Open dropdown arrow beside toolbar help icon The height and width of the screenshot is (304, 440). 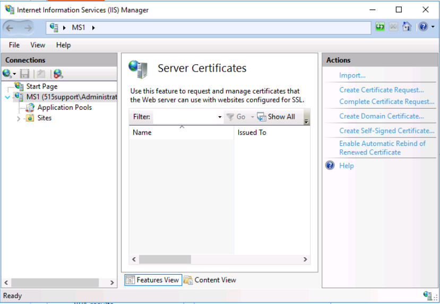433,27
